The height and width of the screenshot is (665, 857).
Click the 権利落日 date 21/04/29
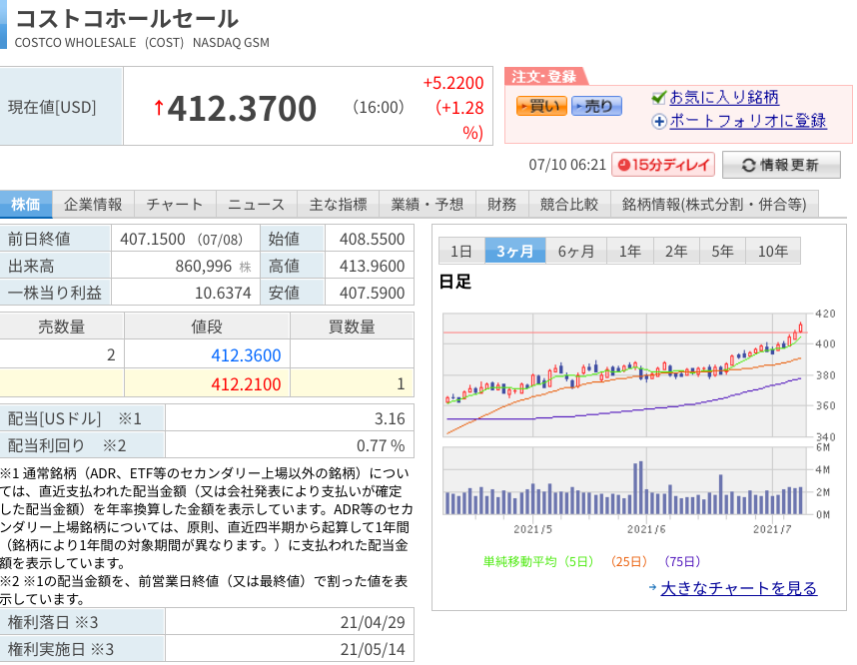coord(373,622)
